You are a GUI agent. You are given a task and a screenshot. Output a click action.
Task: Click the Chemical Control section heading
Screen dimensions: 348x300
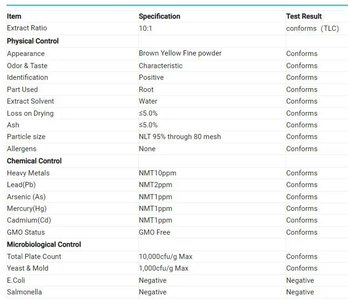coord(34,161)
